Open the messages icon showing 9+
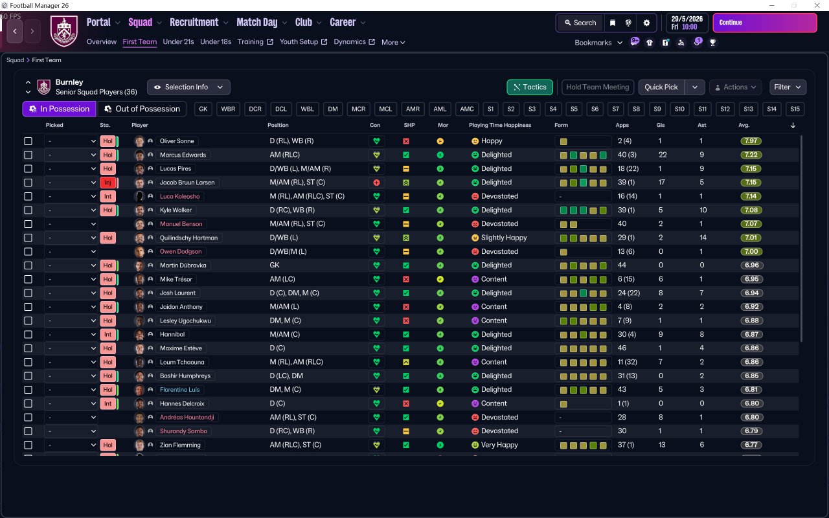 click(635, 42)
